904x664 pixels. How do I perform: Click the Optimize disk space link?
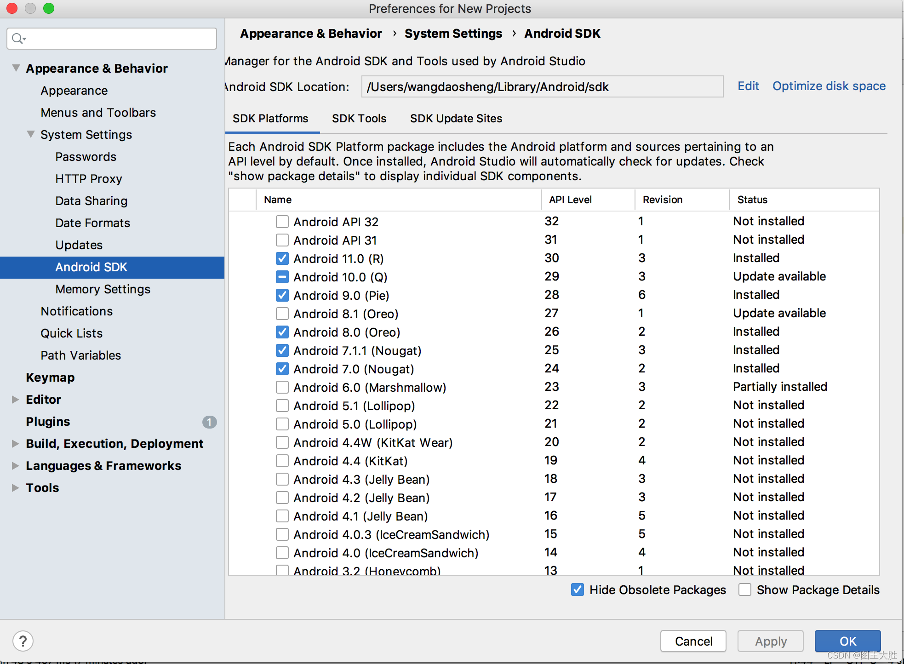[x=829, y=86]
